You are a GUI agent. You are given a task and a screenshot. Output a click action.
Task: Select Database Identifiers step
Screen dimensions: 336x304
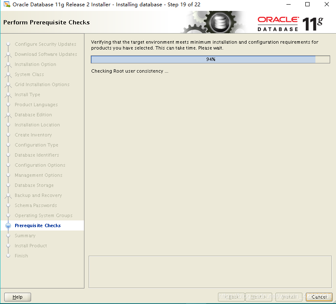pyautogui.click(x=37, y=155)
